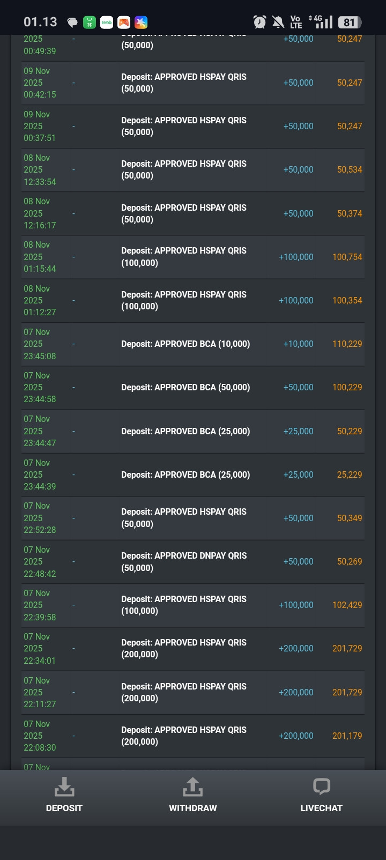Viewport: 386px width, 860px height.
Task: Tap the Grab app notification icon
Action: pyautogui.click(x=107, y=22)
